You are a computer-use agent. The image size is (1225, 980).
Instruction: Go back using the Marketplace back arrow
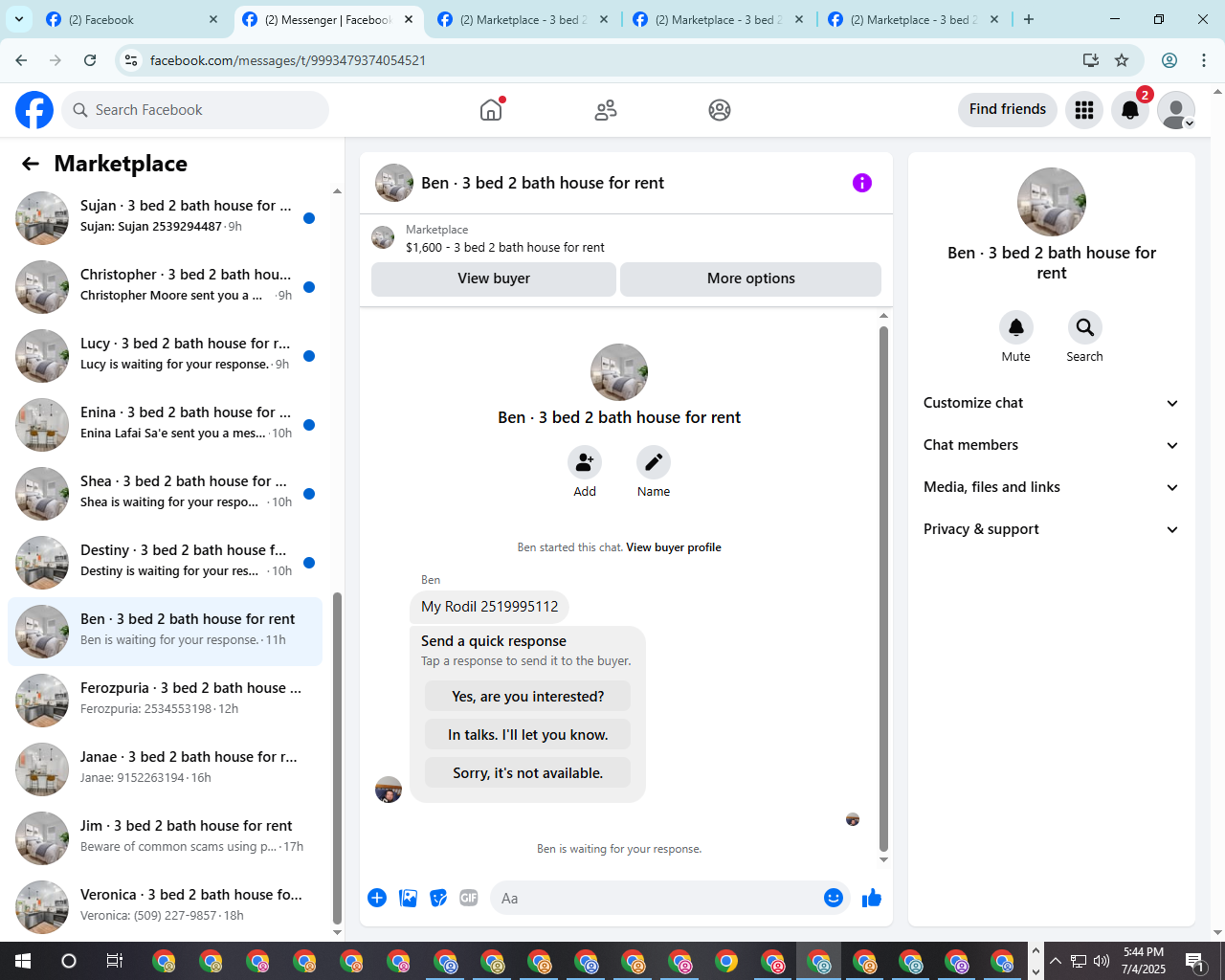coord(31,164)
